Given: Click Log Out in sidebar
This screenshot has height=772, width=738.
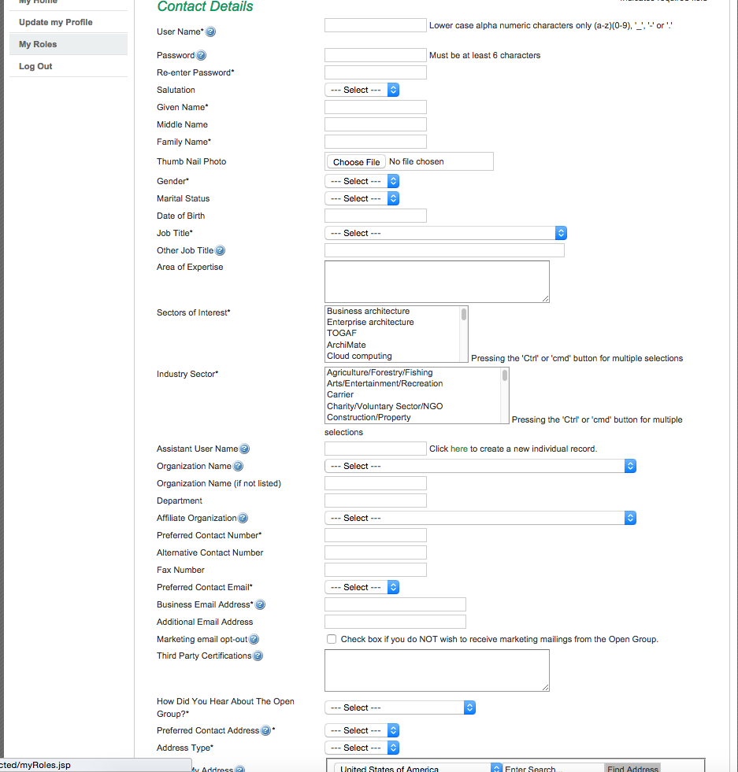Looking at the screenshot, I should pyautogui.click(x=35, y=67).
